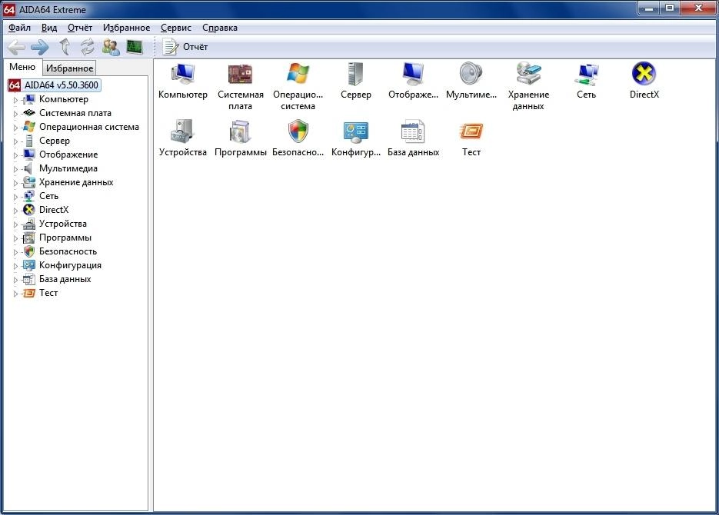The image size is (719, 515).
Task: Open the Отчёт menu
Action: 80,28
